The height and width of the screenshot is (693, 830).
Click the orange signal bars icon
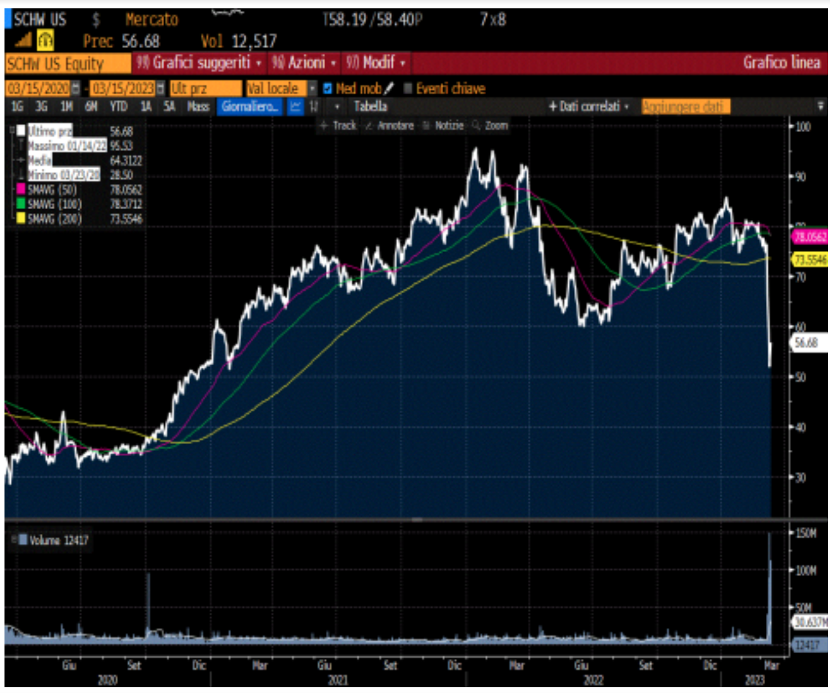coord(23,41)
